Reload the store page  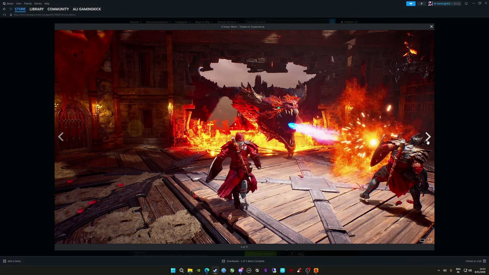[4, 15]
